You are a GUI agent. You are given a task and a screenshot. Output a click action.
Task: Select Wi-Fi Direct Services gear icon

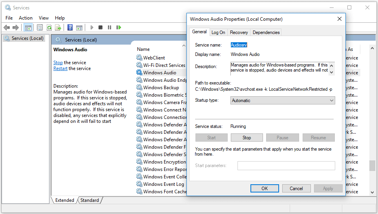[139, 65]
